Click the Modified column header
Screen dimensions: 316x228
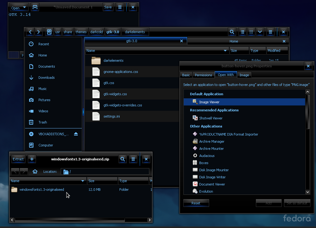pos(277,51)
